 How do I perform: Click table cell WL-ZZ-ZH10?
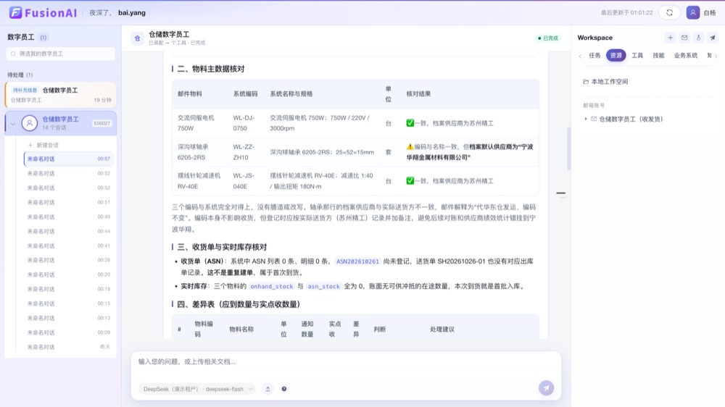tap(245, 152)
